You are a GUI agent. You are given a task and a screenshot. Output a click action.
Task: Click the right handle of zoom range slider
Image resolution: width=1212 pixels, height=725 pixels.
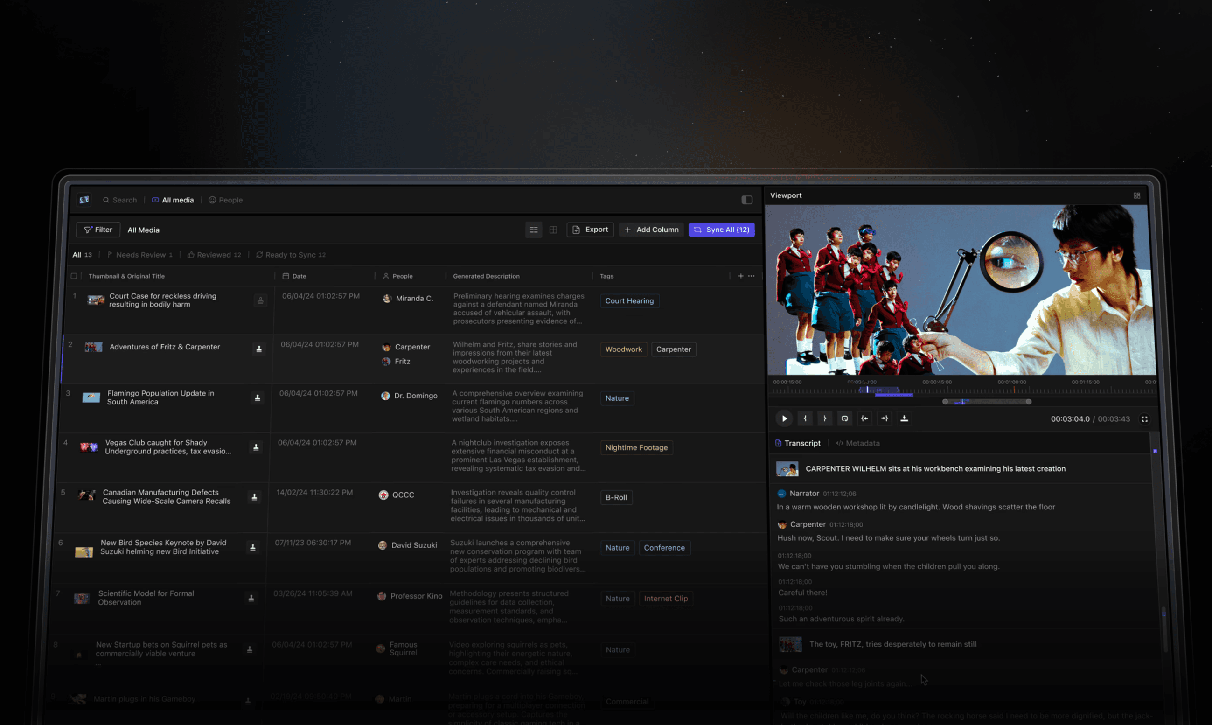click(1028, 402)
